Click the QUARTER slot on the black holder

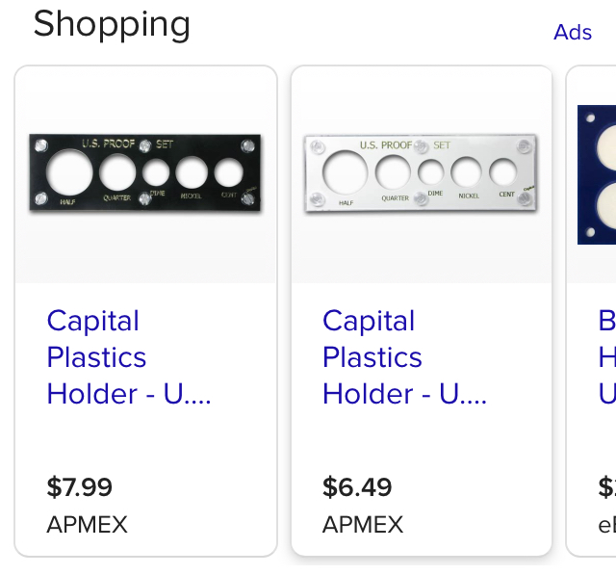[117, 172]
